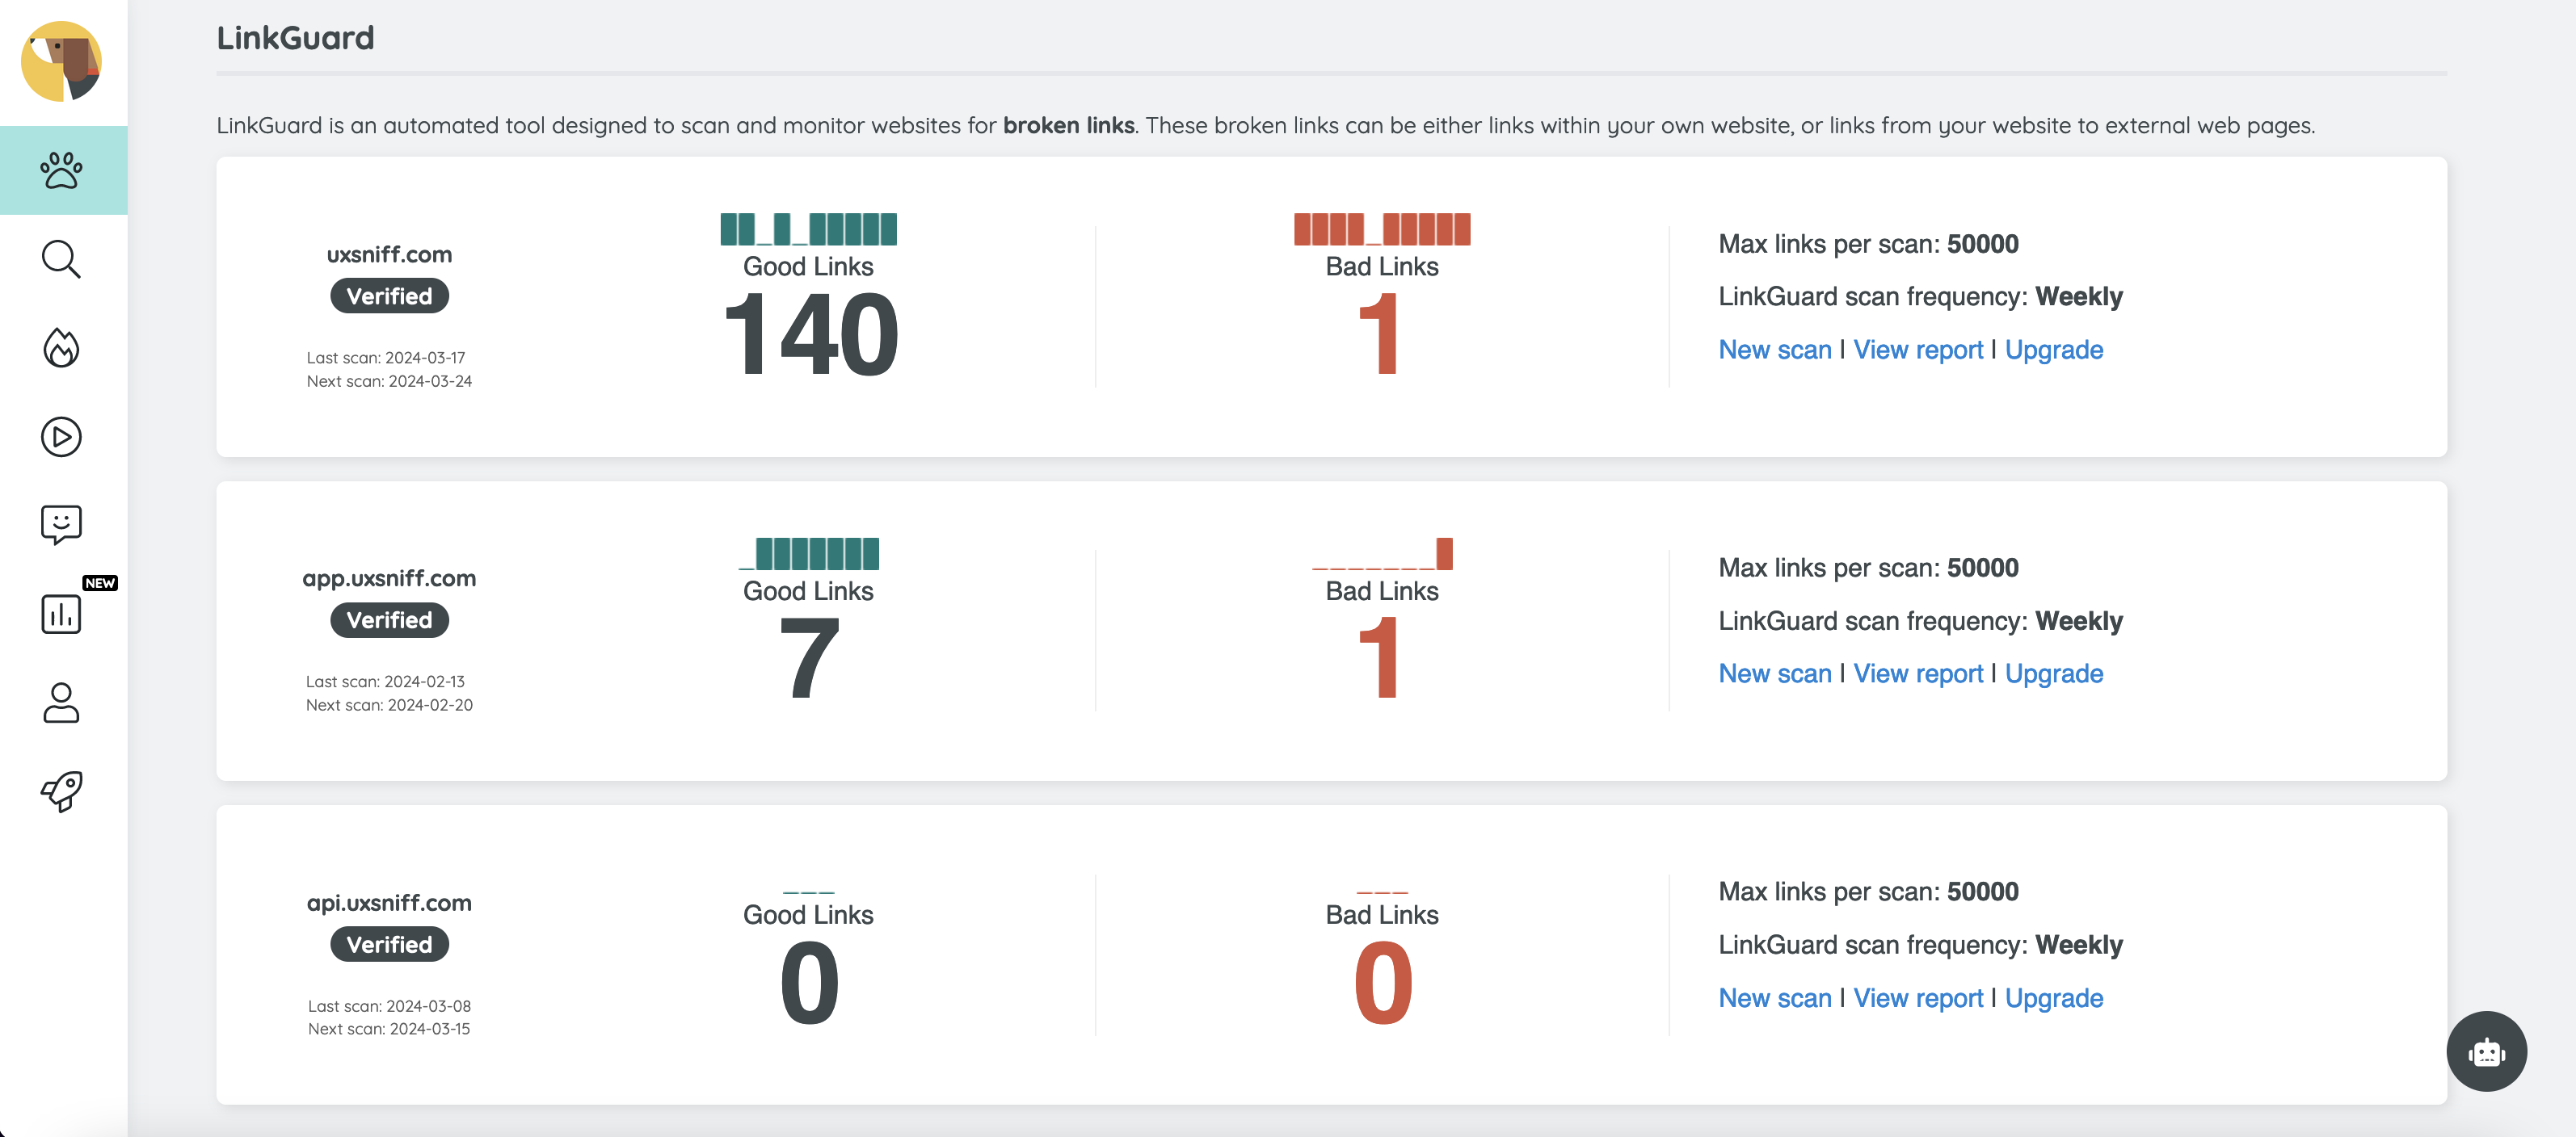Click the uxsniff.com Bad Links red sparkline
This screenshot has width=2576, height=1137.
click(1382, 229)
